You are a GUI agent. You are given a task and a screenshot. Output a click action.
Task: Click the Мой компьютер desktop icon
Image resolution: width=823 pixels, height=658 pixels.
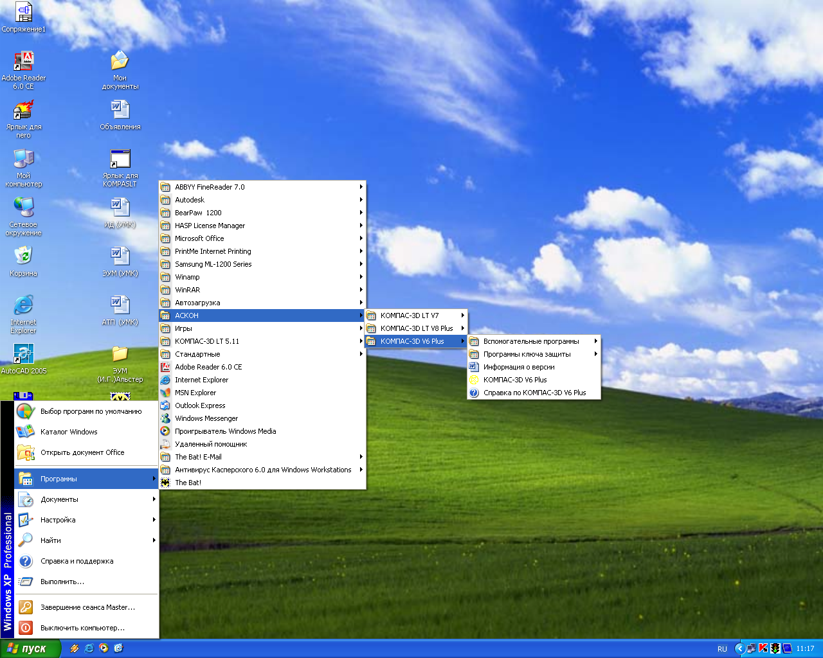pyautogui.click(x=24, y=168)
